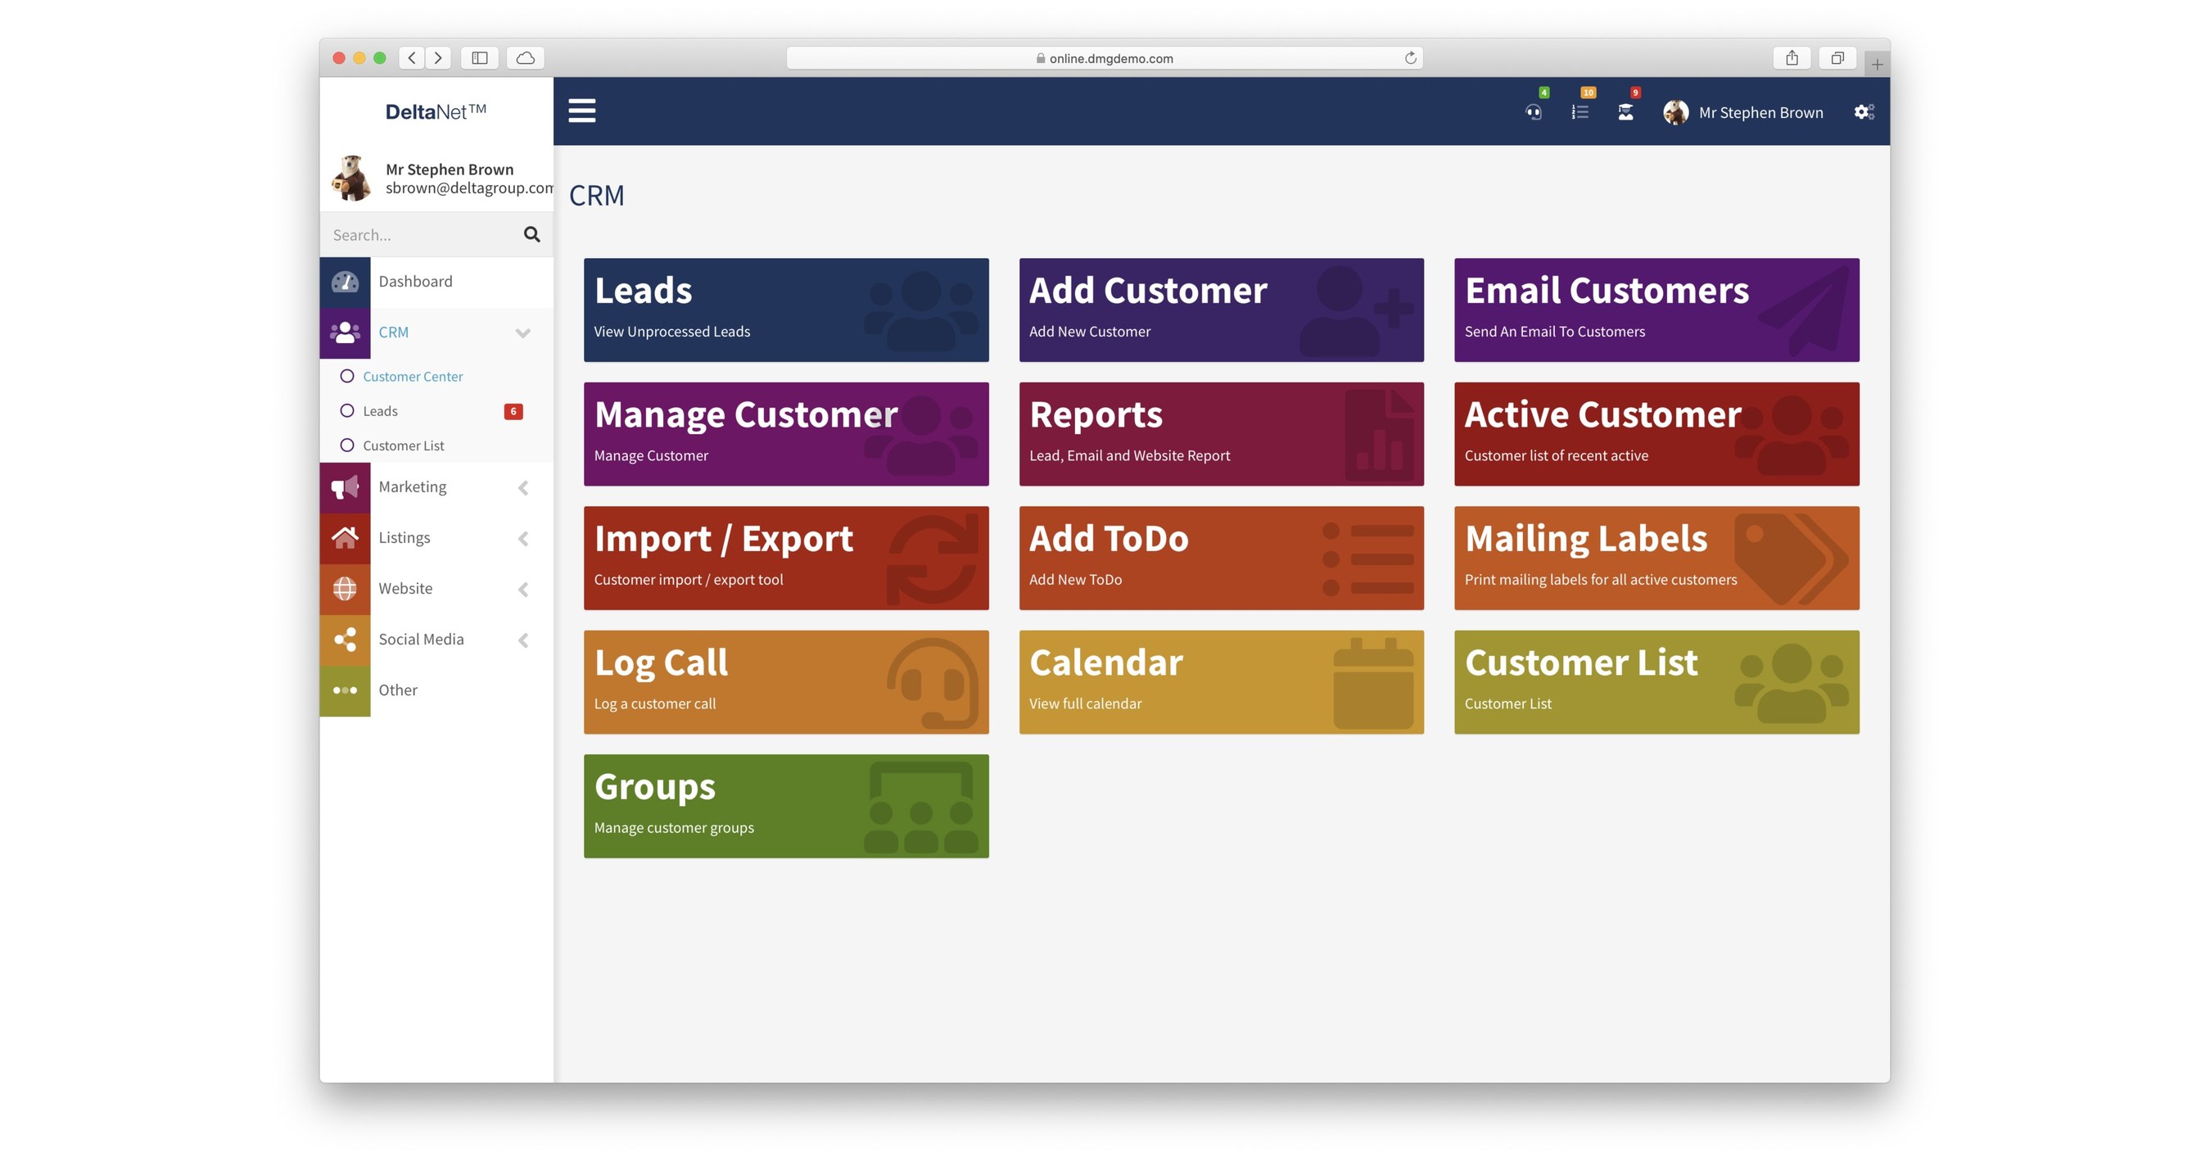
Task: Select the Leads radio bullet in sidebar
Action: point(347,410)
